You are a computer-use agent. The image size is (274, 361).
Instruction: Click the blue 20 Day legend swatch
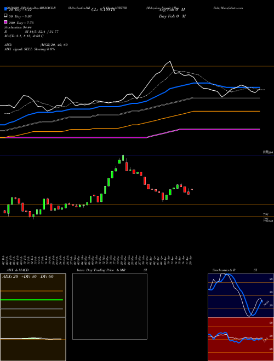point(6,9)
